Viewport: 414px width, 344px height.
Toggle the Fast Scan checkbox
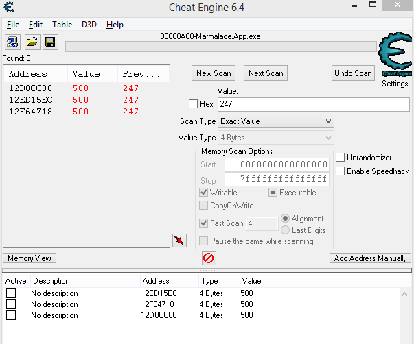click(x=204, y=223)
